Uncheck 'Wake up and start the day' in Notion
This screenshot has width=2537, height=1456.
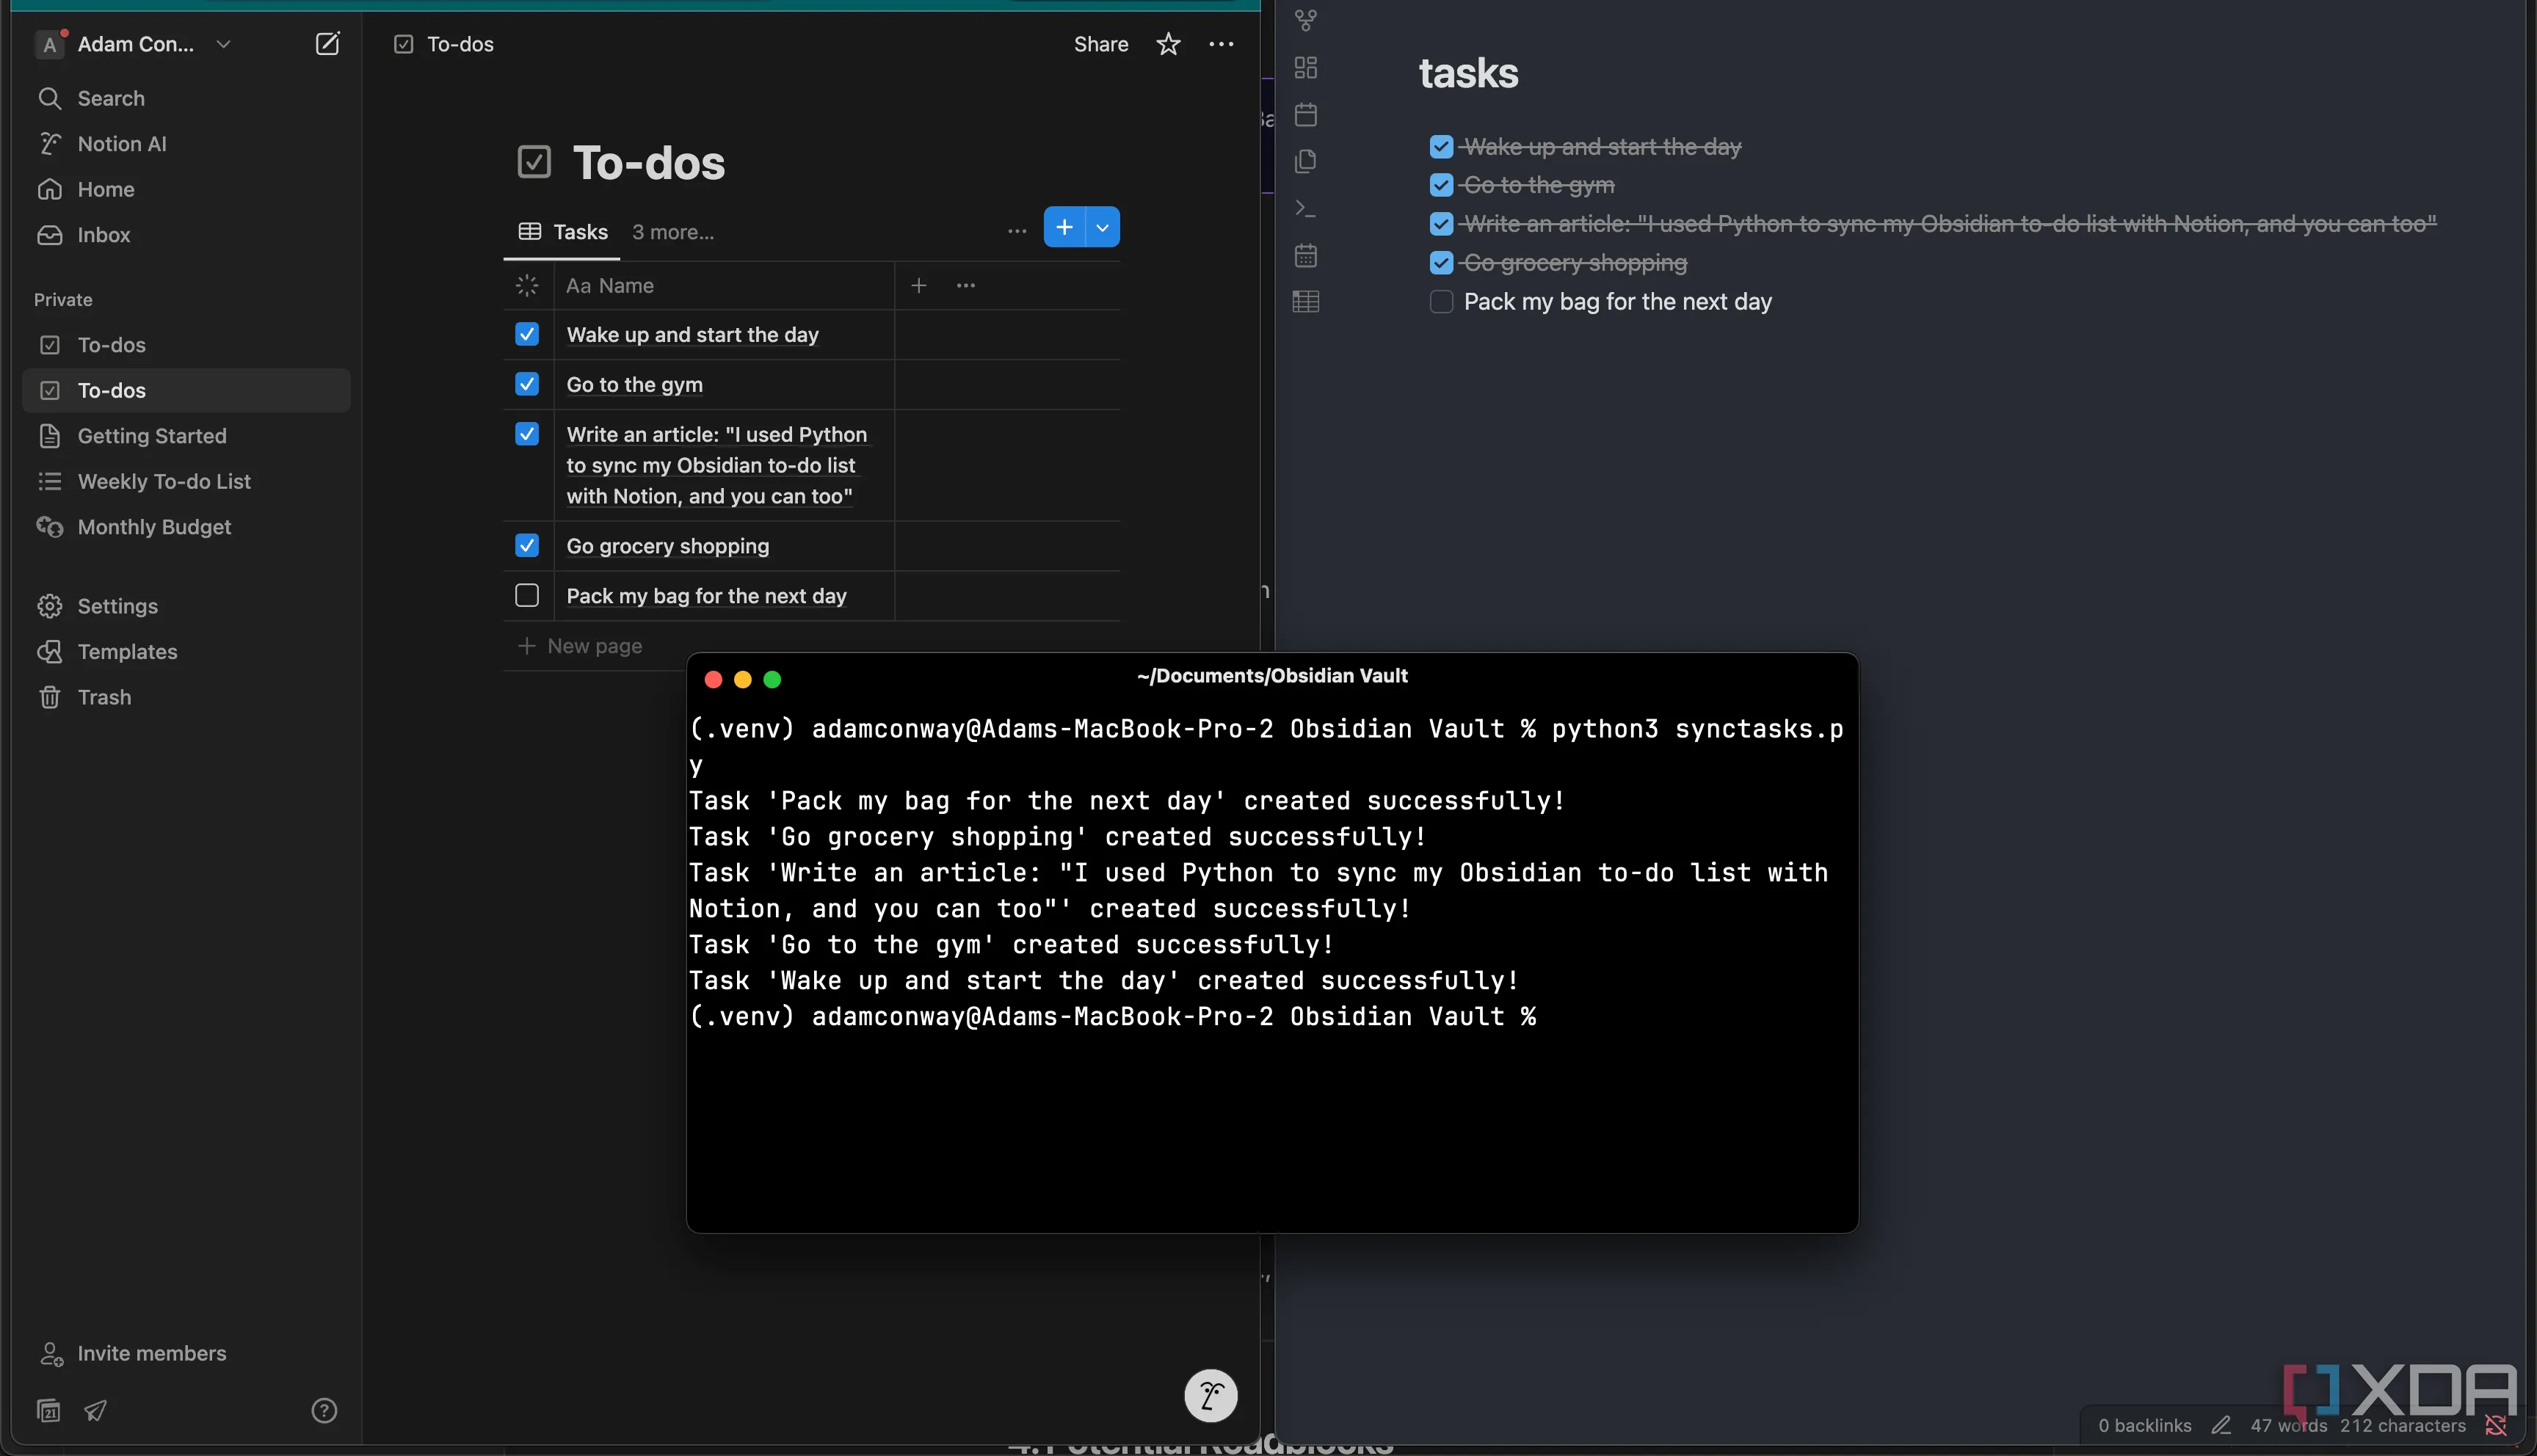click(x=527, y=334)
